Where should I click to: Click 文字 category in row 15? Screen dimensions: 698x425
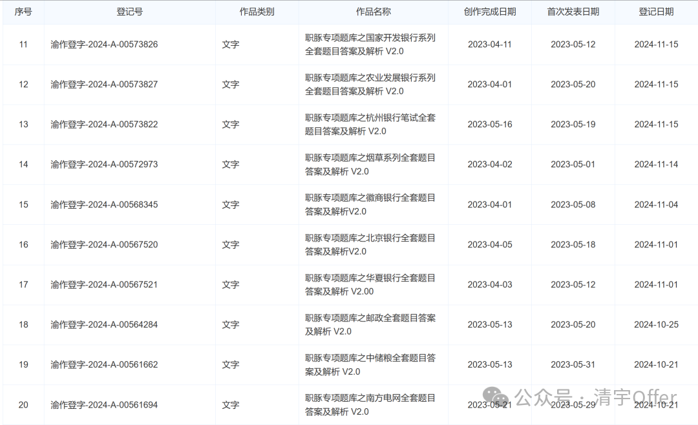(x=231, y=205)
